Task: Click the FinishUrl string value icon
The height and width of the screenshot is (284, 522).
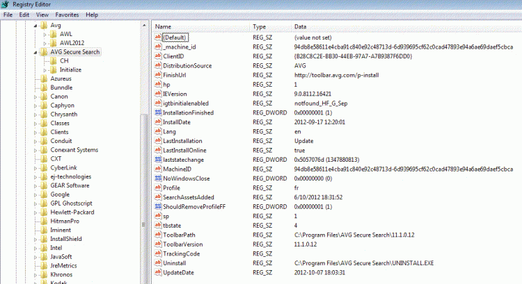Action: (x=158, y=75)
